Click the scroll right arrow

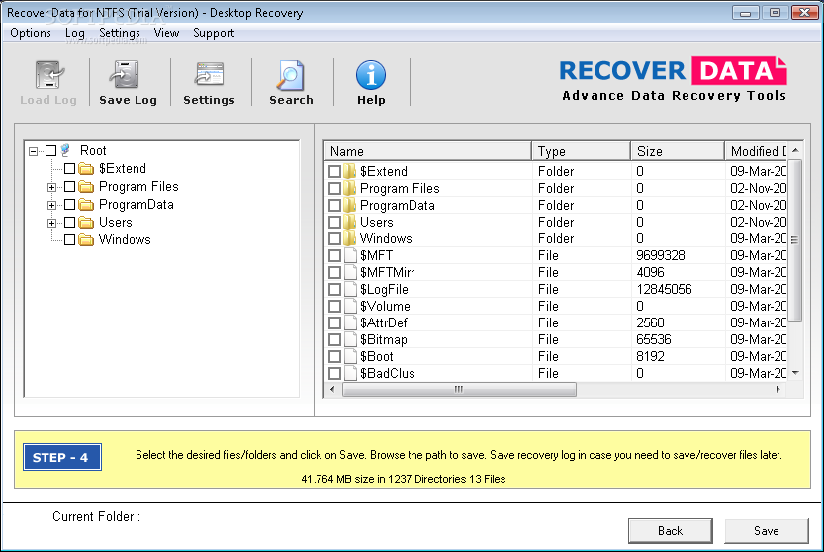tap(778, 389)
